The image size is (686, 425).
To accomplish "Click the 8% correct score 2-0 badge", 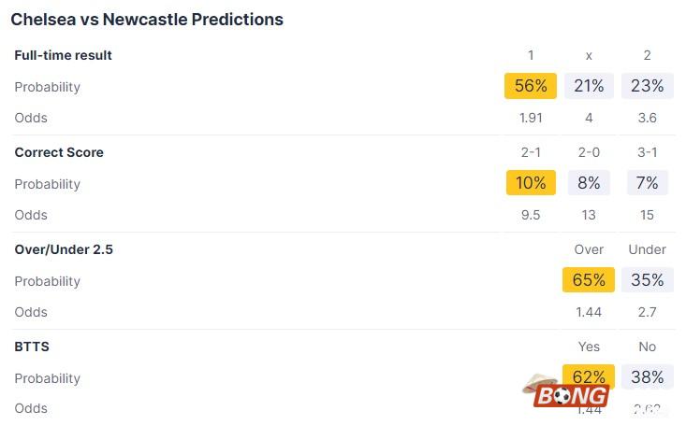I will pyautogui.click(x=589, y=183).
